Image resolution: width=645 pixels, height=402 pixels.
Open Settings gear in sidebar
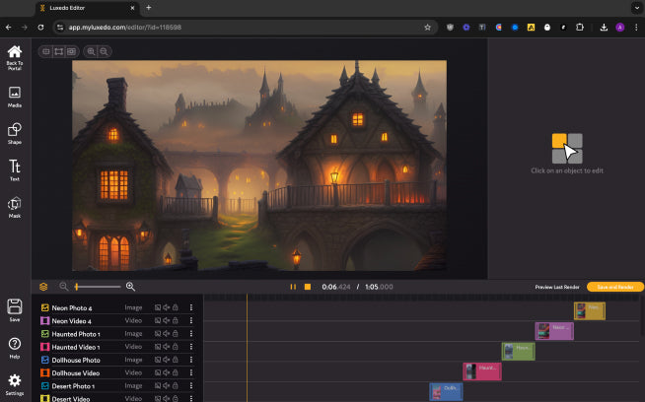tap(15, 382)
